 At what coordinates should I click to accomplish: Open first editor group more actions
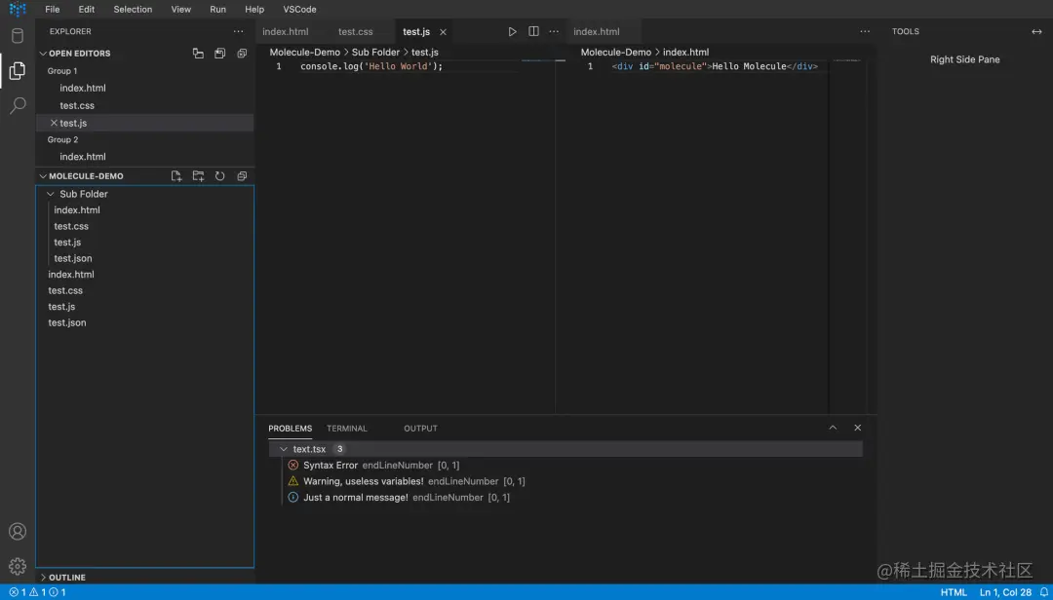pyautogui.click(x=554, y=31)
